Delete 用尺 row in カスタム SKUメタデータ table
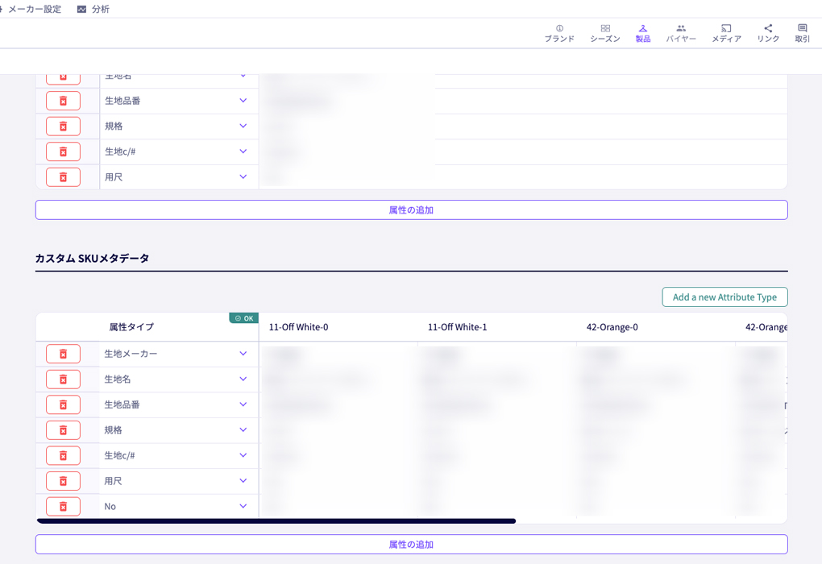The image size is (822, 564). pos(63,481)
